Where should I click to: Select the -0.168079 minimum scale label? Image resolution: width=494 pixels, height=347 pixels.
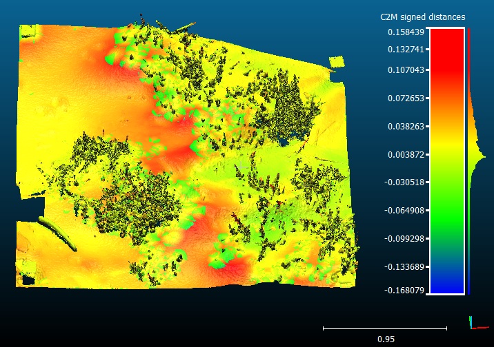pos(404,291)
